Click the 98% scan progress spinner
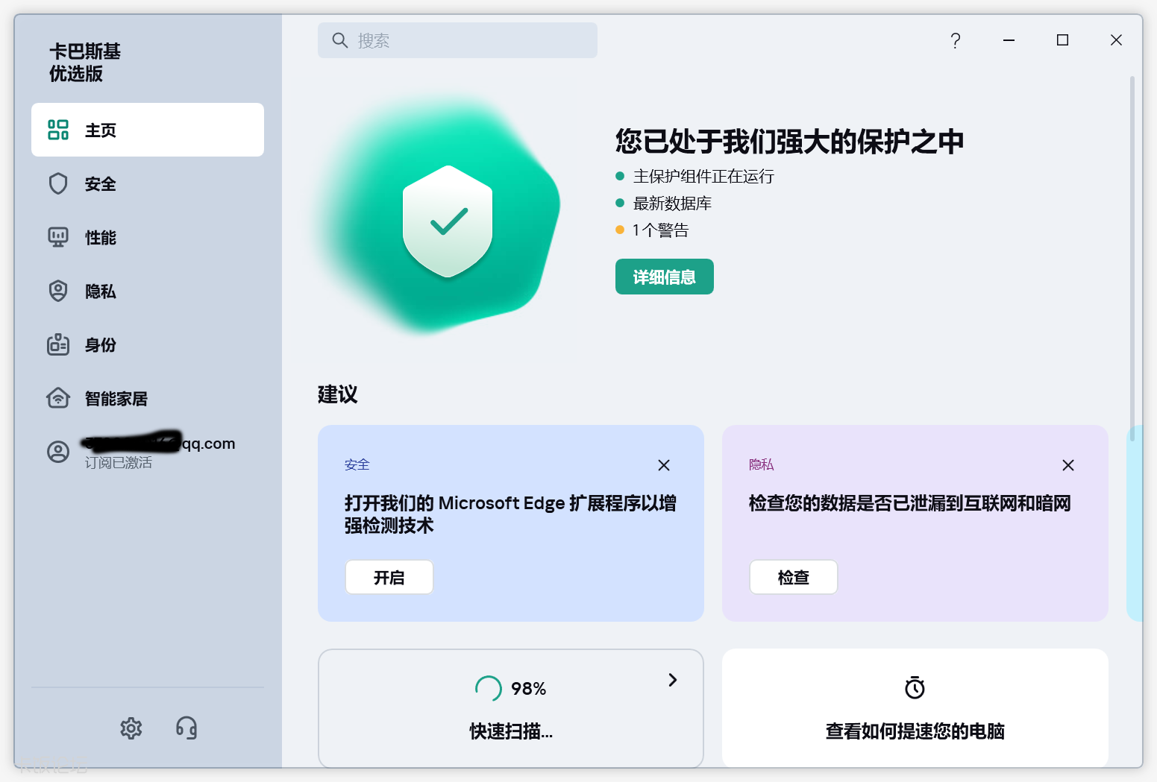 489,688
